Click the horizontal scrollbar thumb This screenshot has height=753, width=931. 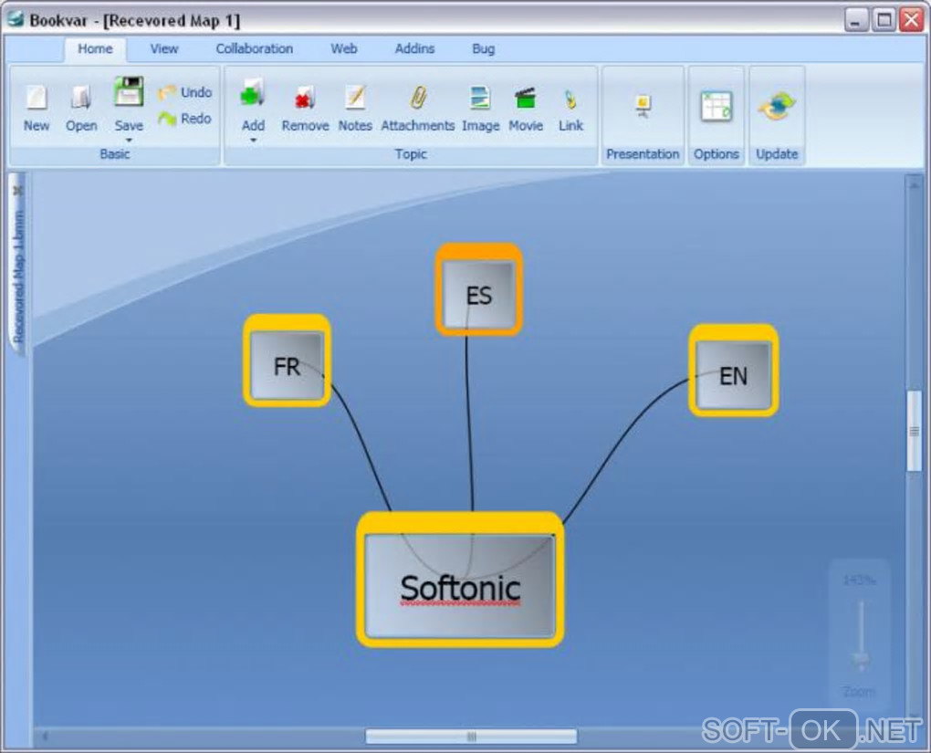point(471,737)
